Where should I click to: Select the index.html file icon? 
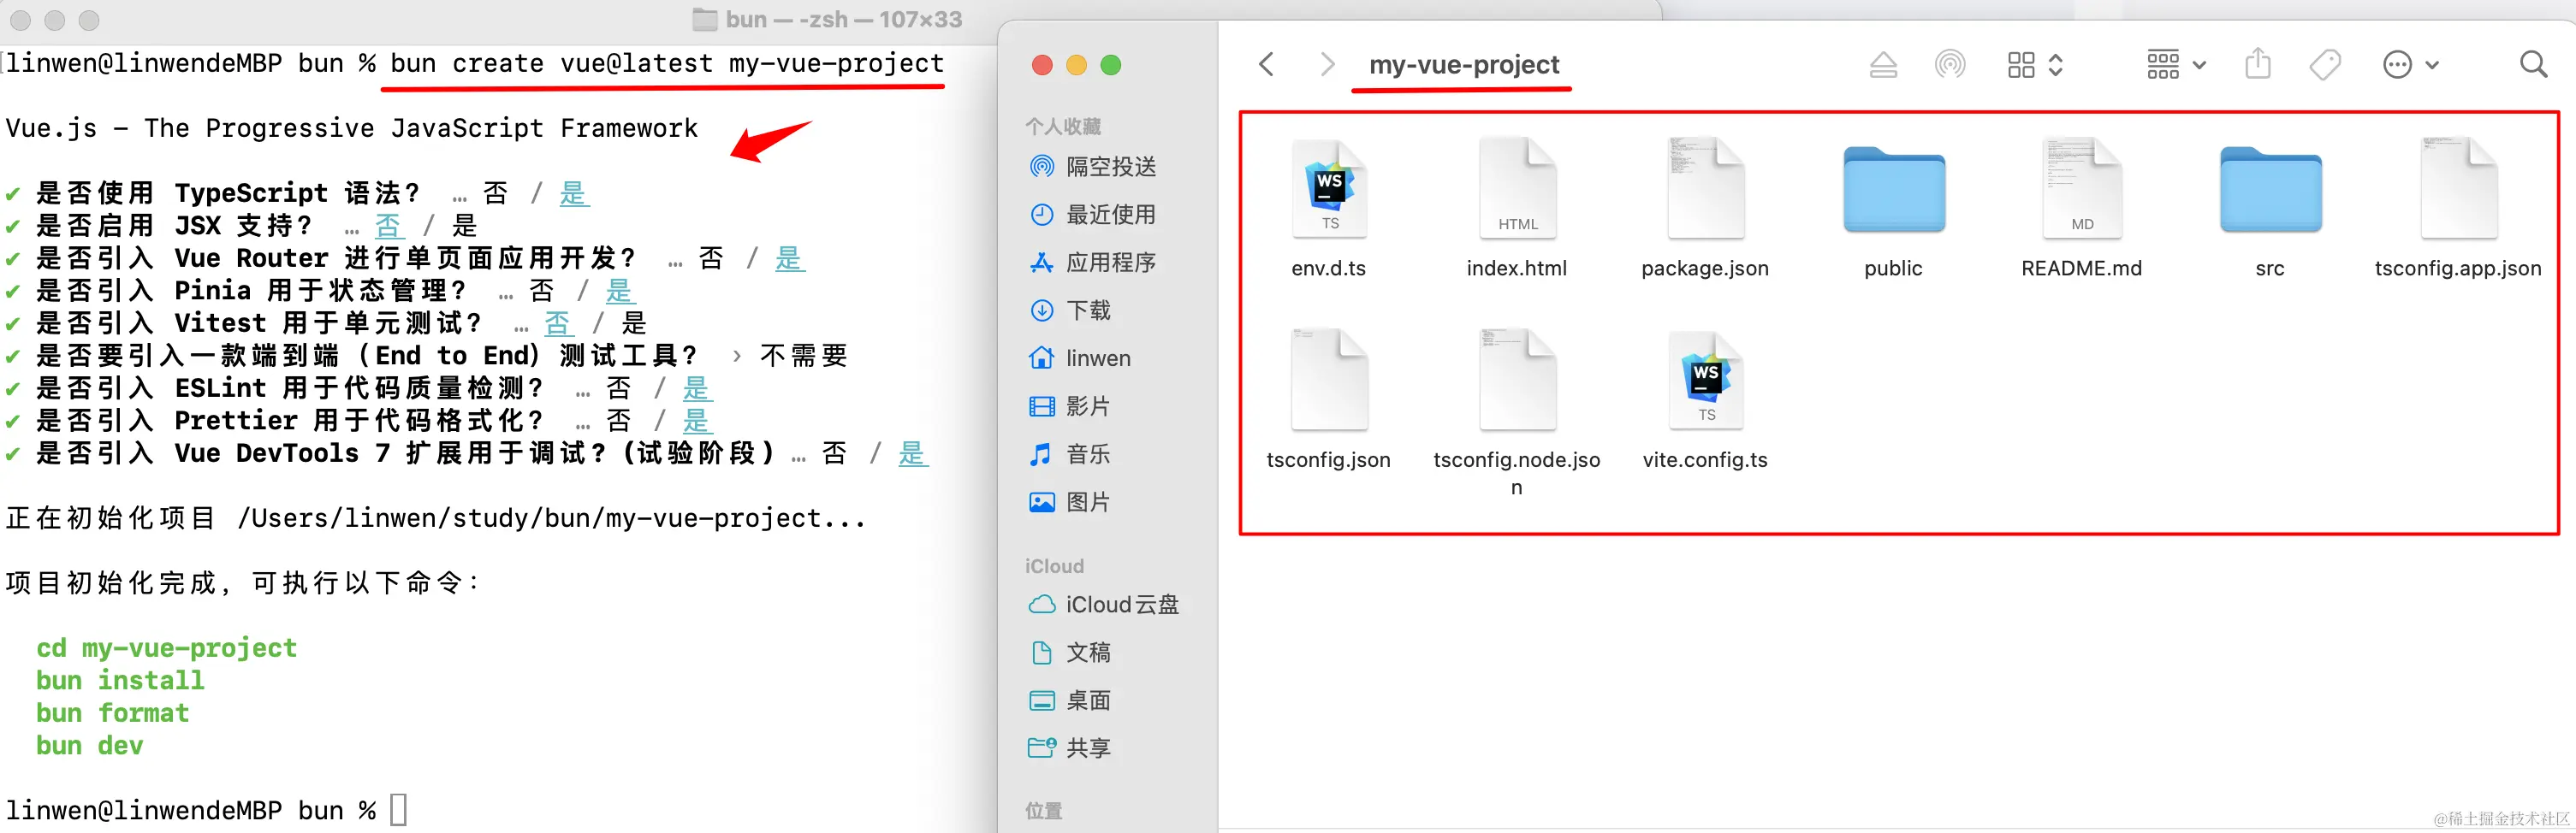pos(1517,189)
